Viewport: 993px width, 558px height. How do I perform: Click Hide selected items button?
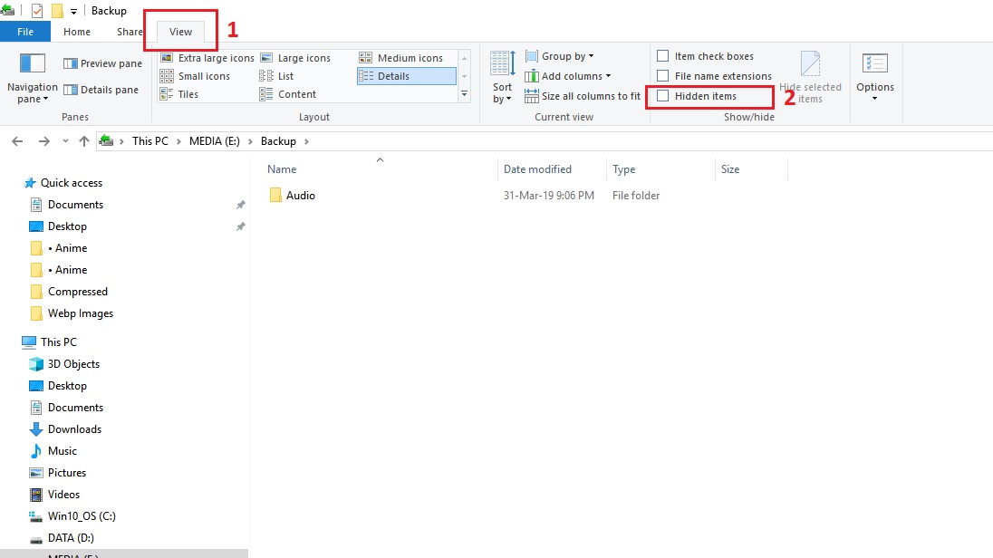pos(810,77)
